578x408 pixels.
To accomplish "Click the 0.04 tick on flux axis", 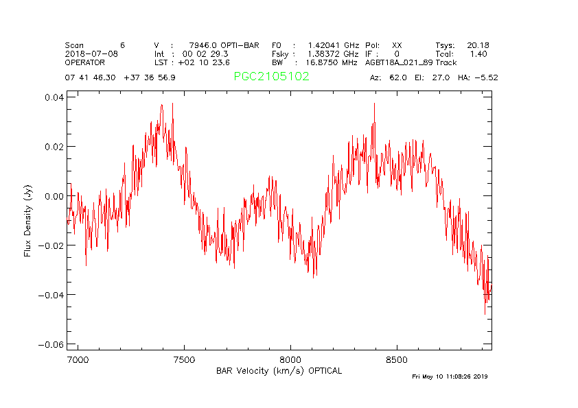I will tap(56, 97).
